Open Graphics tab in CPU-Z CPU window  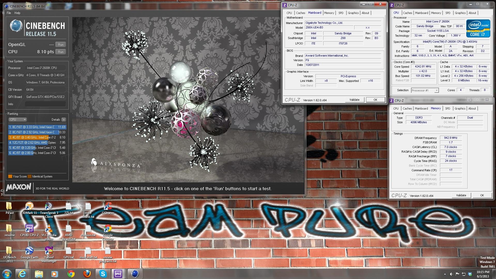(460, 13)
